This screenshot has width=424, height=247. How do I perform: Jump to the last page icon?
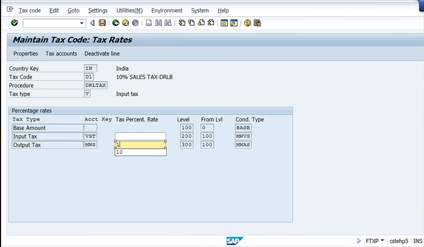click(211, 23)
